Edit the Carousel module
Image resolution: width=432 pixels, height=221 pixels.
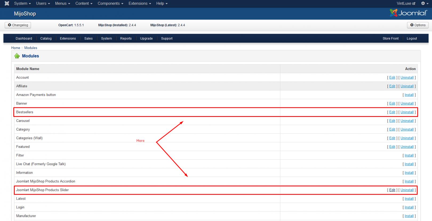pos(392,121)
